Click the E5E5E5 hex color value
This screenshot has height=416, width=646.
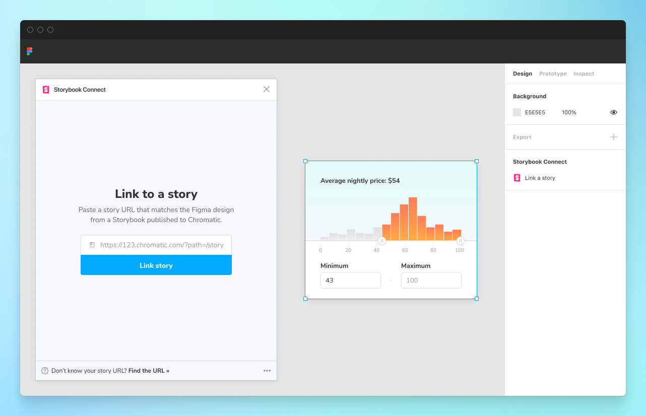click(535, 112)
